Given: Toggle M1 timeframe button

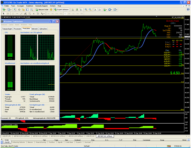Looking at the screenshot, I should 49,14.
